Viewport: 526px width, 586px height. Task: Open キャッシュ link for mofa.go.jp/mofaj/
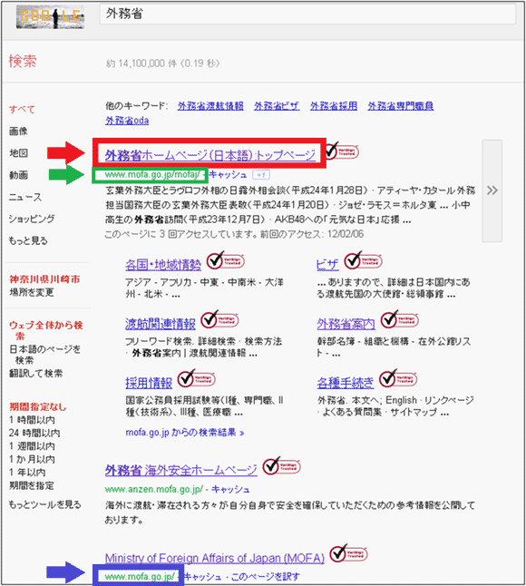pyautogui.click(x=228, y=174)
